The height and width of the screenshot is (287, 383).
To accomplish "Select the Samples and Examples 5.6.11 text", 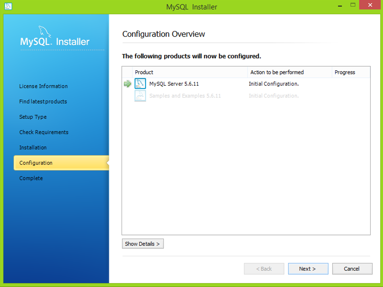I will (x=185, y=96).
